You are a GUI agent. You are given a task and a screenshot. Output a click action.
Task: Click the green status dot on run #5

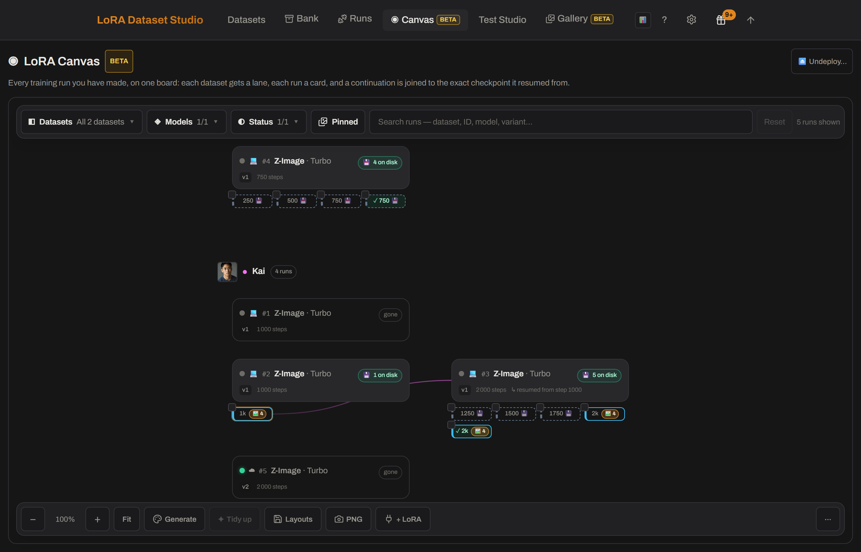(x=242, y=471)
